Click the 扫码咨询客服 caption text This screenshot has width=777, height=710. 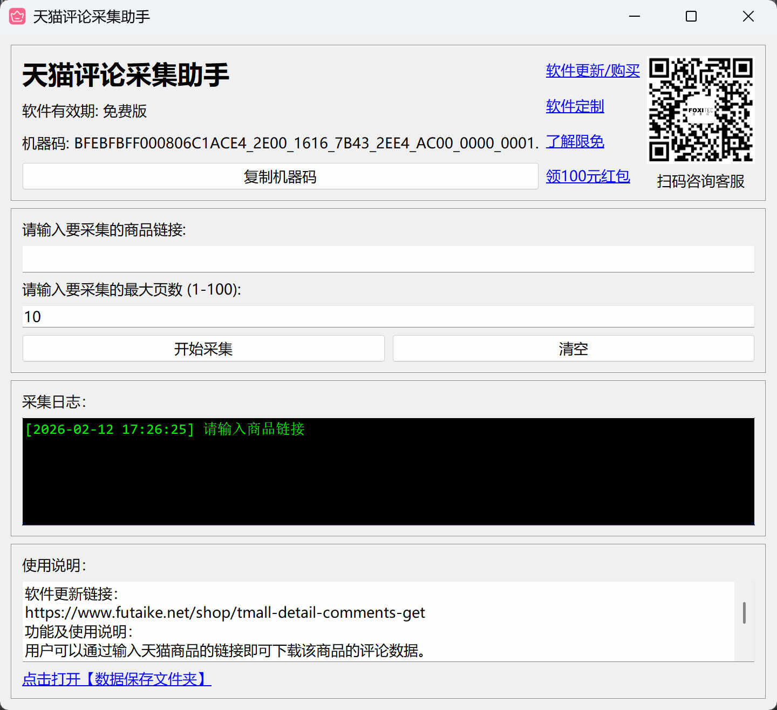(700, 181)
